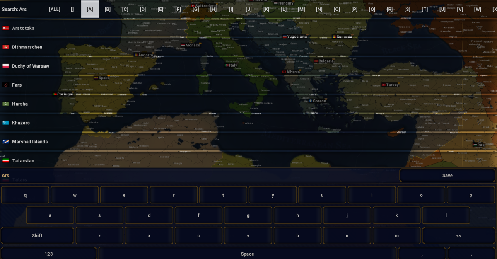The height and width of the screenshot is (259, 497).
Task: Tap the o key on the keyboard
Action: (421, 195)
